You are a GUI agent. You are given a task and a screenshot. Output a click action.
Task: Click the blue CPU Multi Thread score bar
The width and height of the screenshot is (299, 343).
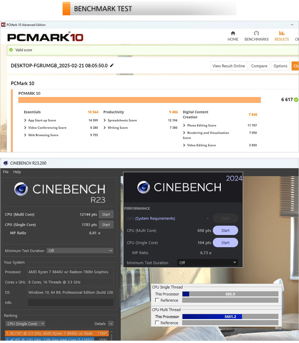[x=212, y=317]
